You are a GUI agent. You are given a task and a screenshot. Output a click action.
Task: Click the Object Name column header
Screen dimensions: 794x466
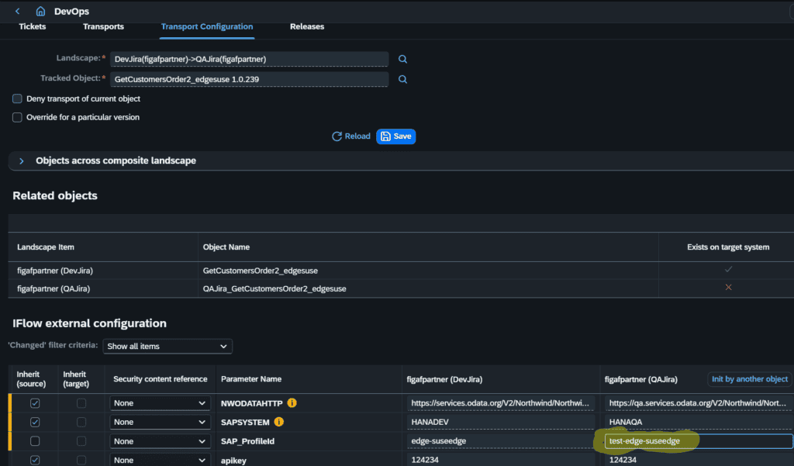(x=226, y=247)
